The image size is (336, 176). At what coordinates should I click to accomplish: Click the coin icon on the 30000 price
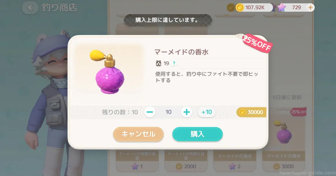(243, 112)
